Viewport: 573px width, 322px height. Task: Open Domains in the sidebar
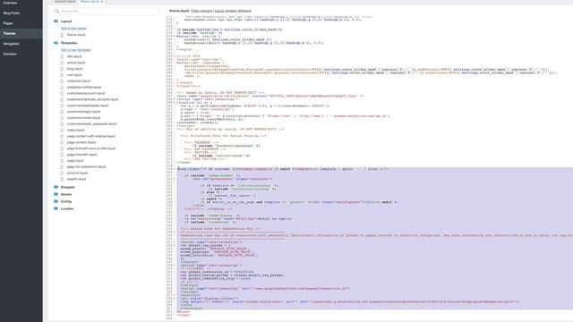pyautogui.click(x=10, y=54)
